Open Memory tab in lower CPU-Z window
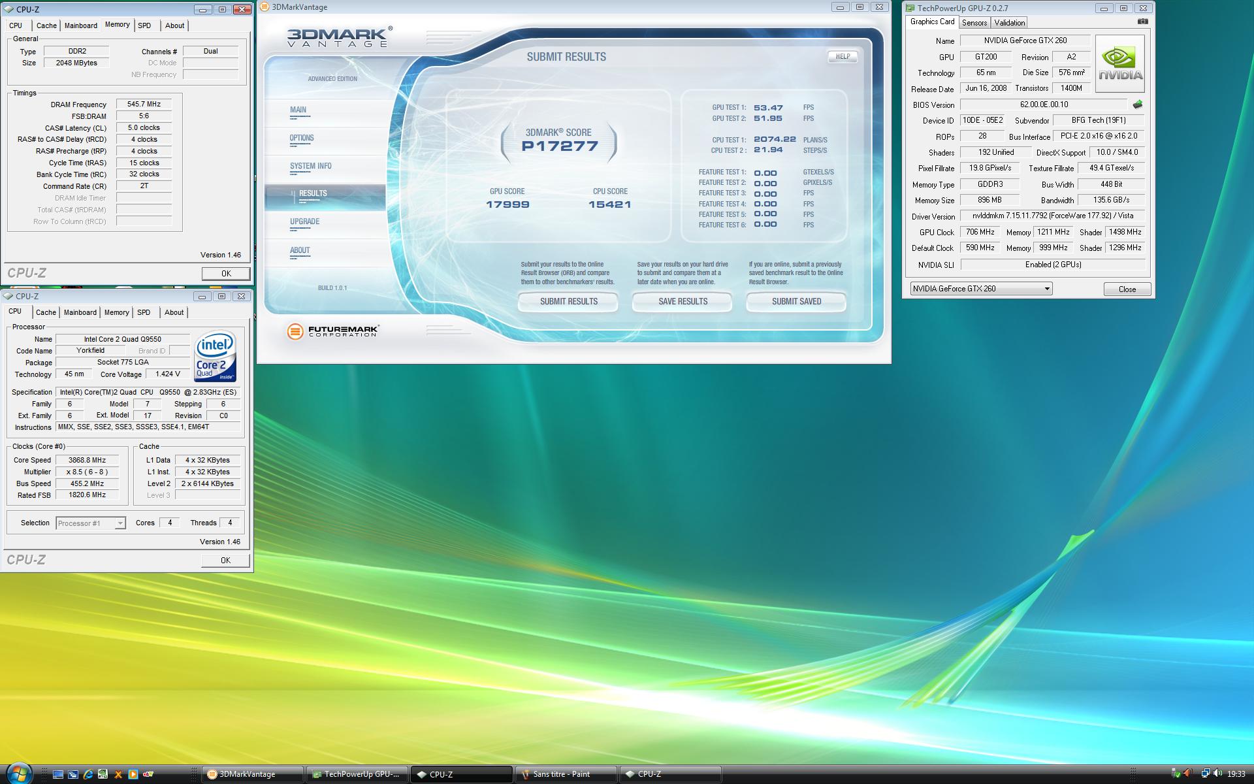1254x784 pixels. click(x=117, y=312)
